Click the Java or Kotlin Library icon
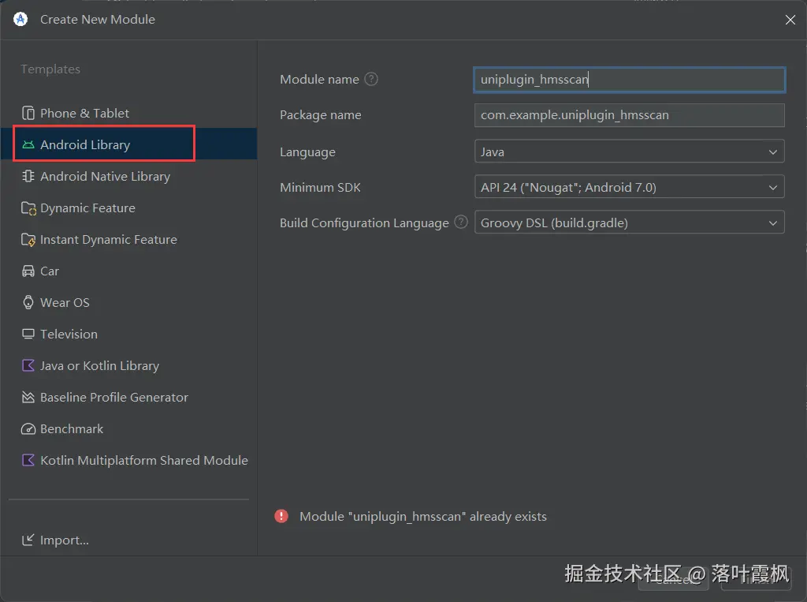Image resolution: width=807 pixels, height=602 pixels. [x=28, y=365]
